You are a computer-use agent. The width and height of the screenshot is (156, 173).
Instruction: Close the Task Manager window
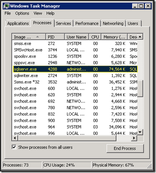[148, 6]
